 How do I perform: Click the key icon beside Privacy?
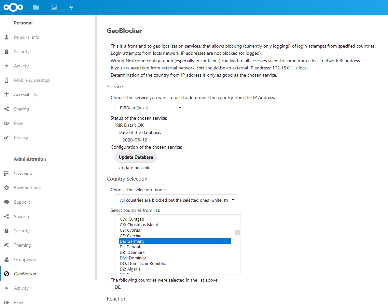pyautogui.click(x=7, y=138)
